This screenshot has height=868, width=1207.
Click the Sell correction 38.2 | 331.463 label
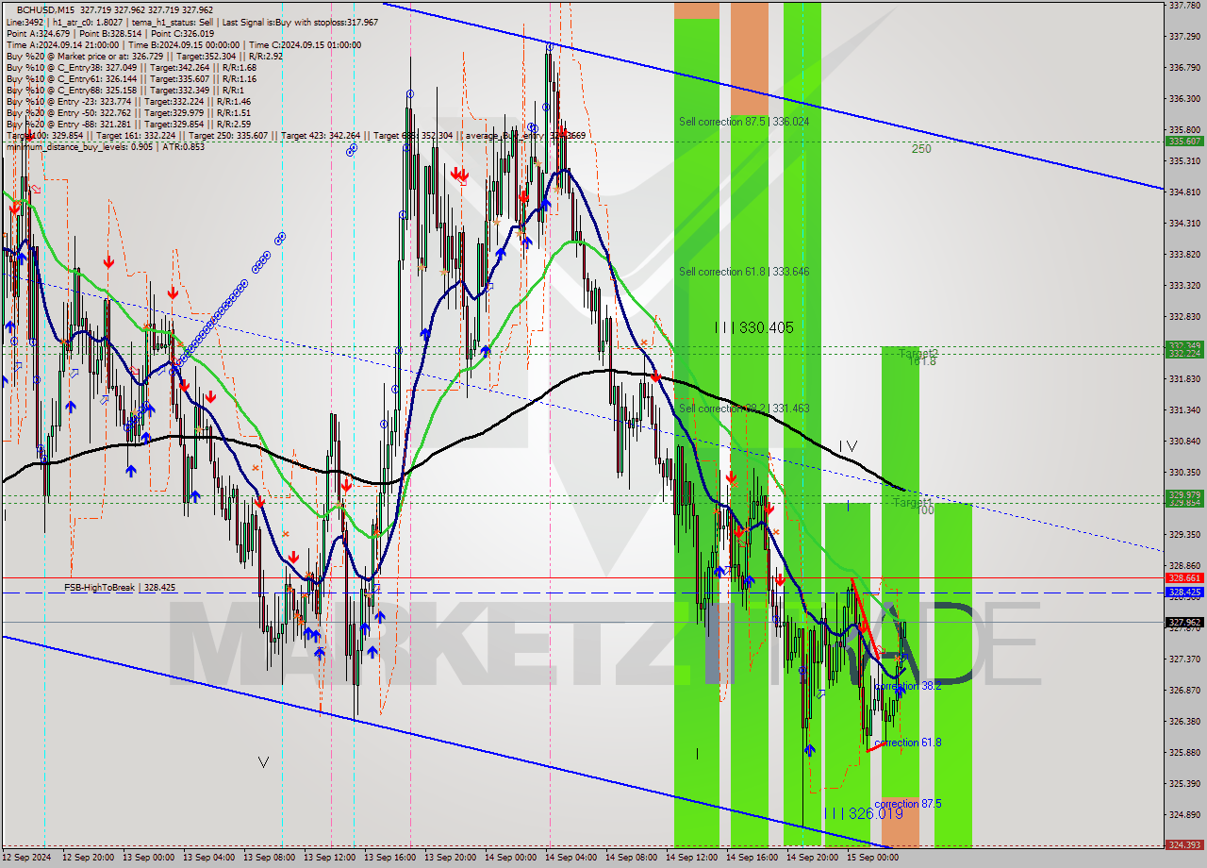click(744, 409)
